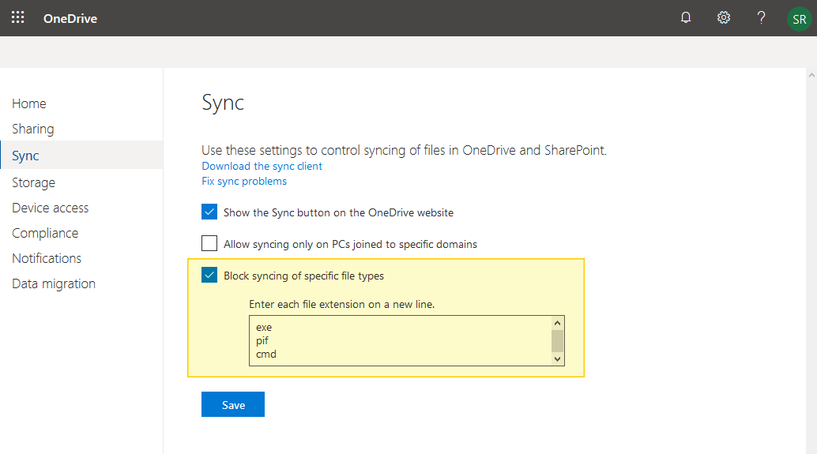Screen dimensions: 817x454
Task: Open the notifications bell icon
Action: 686,17
